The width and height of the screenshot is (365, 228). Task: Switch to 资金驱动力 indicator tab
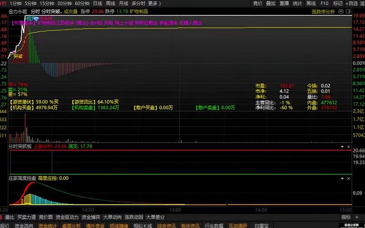pyautogui.click(x=67, y=217)
